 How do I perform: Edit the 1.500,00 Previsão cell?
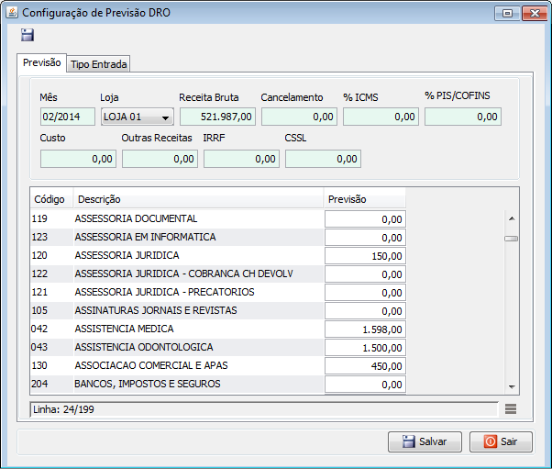[366, 348]
